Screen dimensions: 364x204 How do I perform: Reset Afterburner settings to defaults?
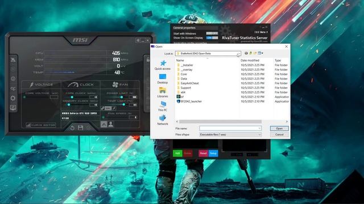(72, 127)
